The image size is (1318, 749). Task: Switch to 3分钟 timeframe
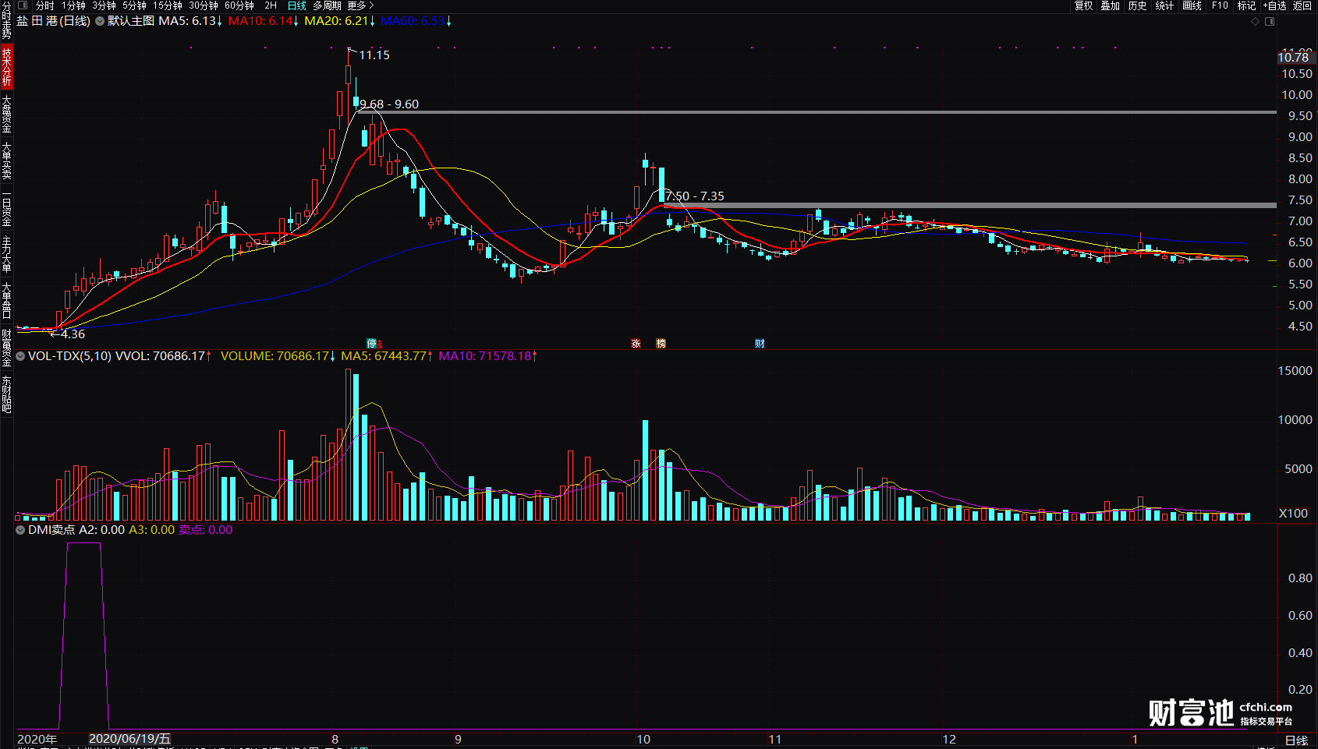105,5
